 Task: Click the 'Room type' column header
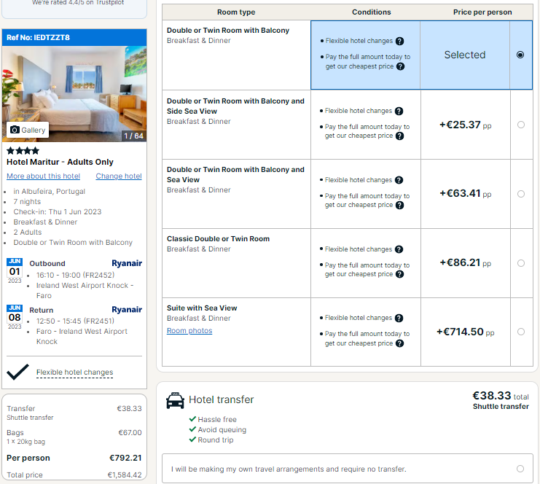pyautogui.click(x=236, y=12)
